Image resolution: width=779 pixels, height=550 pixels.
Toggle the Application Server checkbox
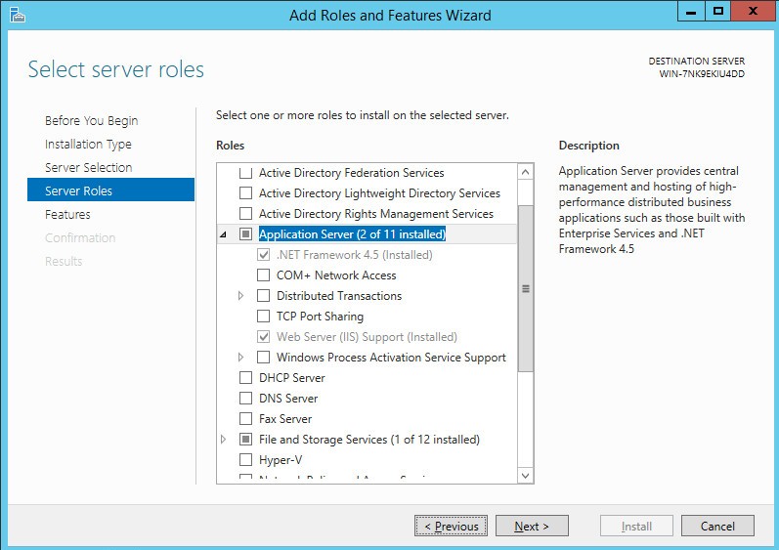point(245,233)
